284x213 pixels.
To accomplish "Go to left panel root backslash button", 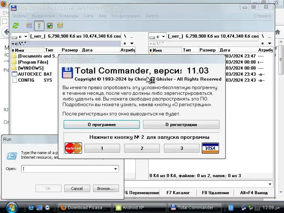I will click(125, 36).
